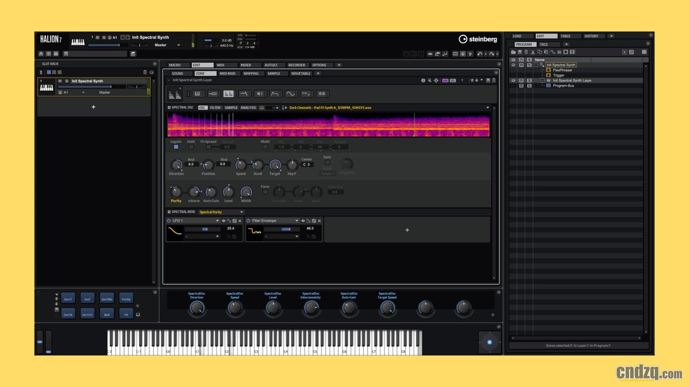Click the SpectralOsc Speed quick control knob
Screen dimensions: 689x387
pos(235,308)
